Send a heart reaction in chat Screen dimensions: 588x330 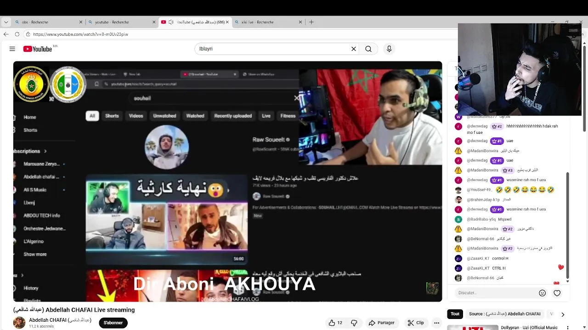point(557,293)
